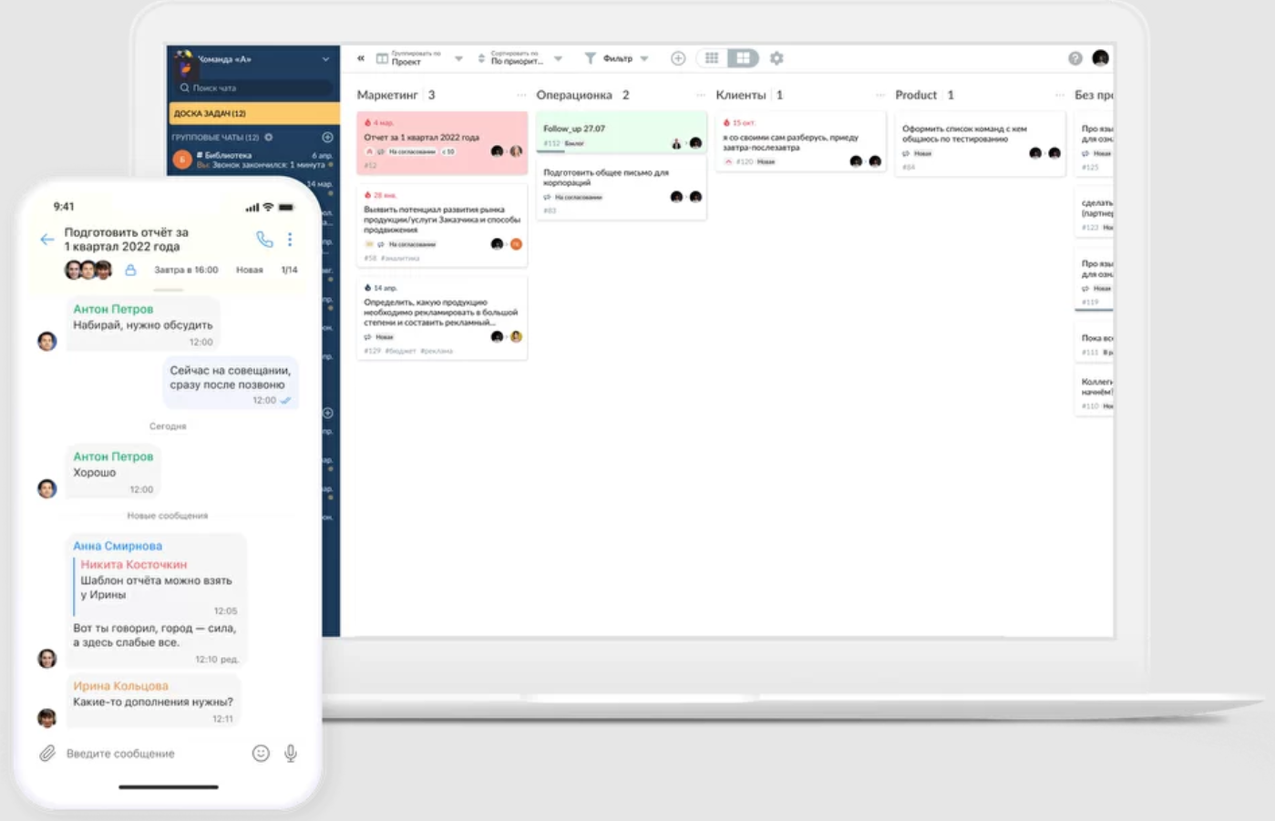Click the Новая status in chat header
Viewport: 1275px width, 821px height.
click(249, 270)
